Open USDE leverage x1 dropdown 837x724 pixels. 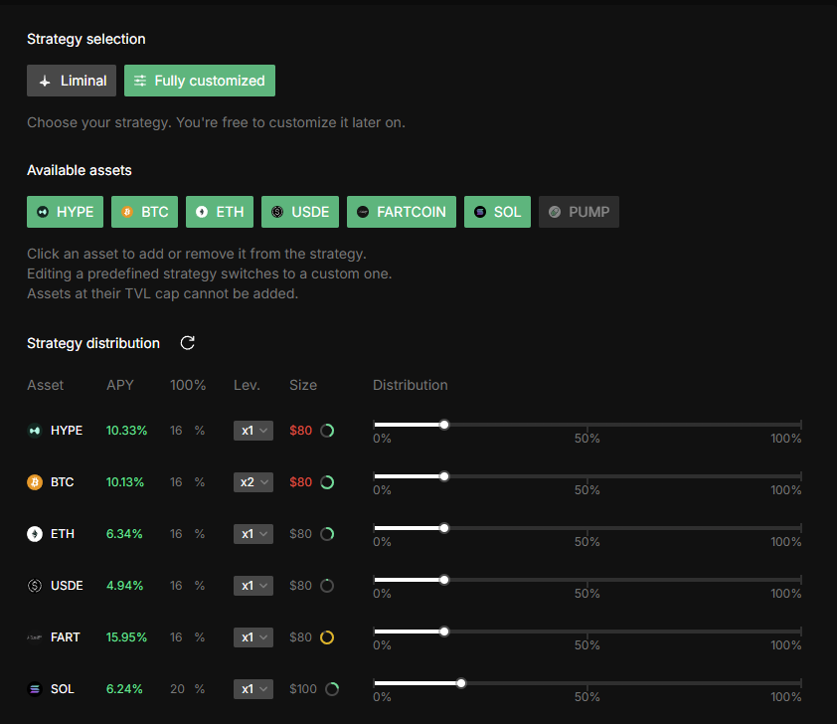tap(253, 586)
